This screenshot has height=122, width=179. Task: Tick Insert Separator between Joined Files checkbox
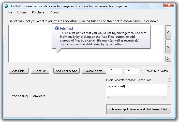point(170,80)
